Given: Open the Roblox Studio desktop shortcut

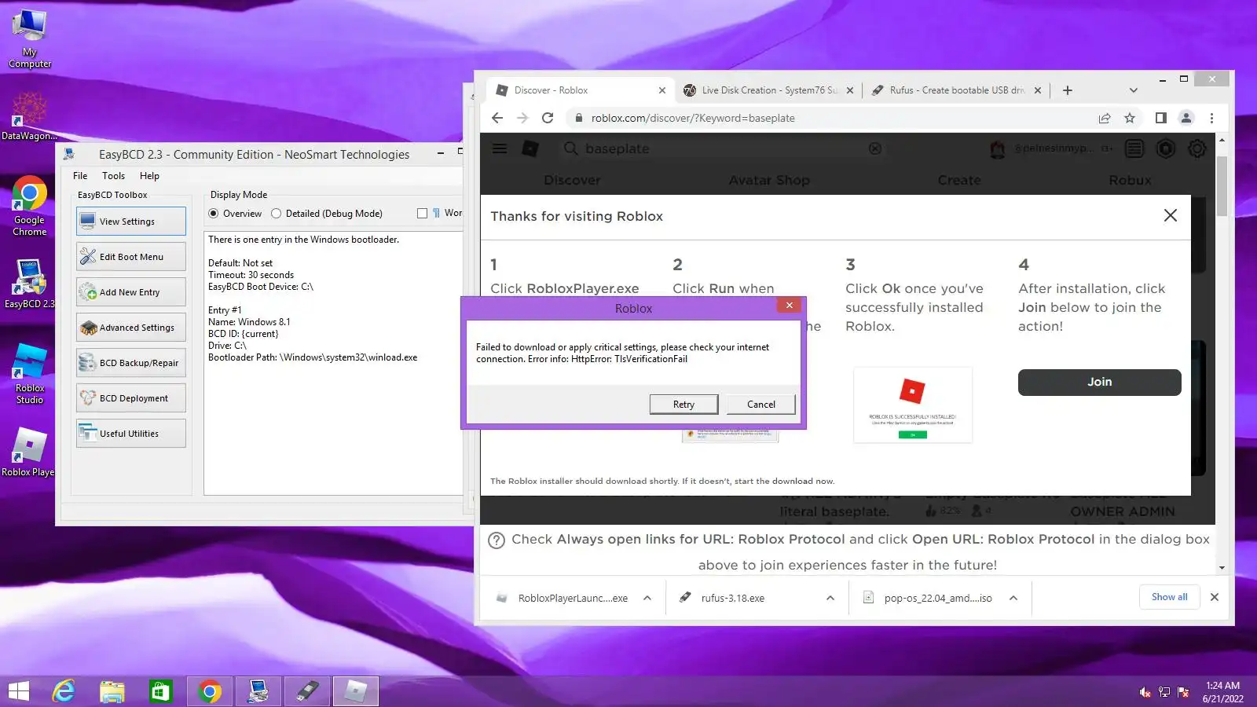Looking at the screenshot, I should 29,374.
